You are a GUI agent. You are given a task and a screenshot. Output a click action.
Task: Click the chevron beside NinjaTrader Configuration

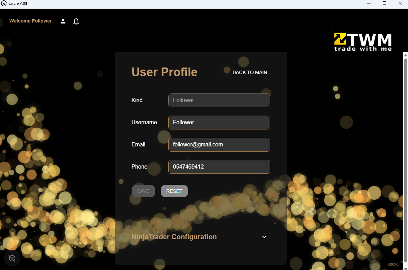coord(264,237)
